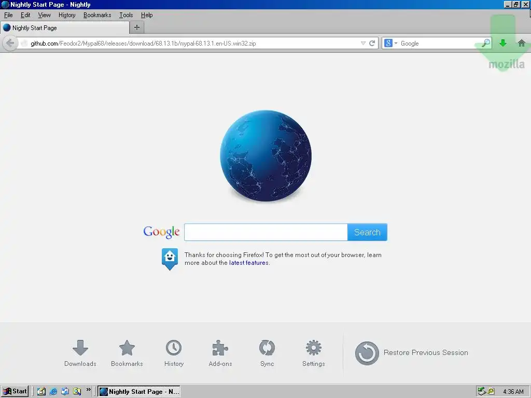Launch Outlook Express from quick launch

coord(65,391)
